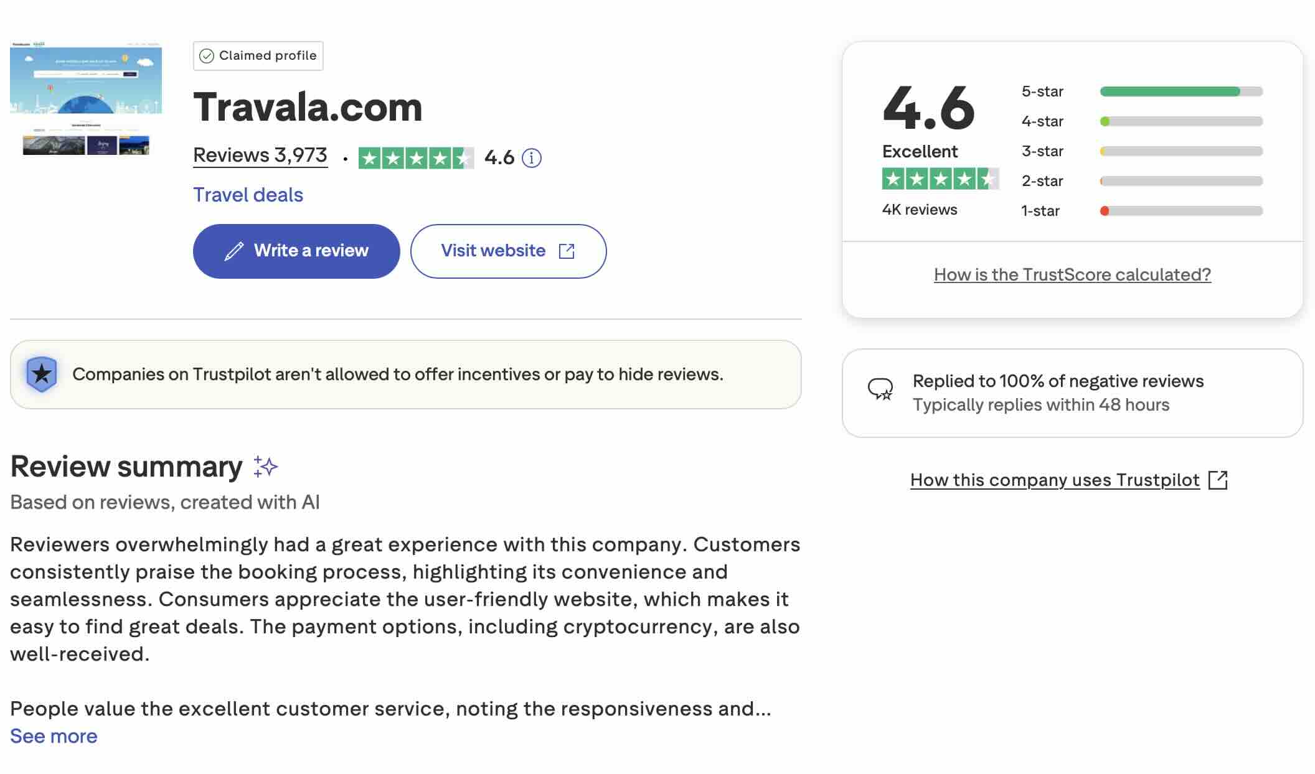This screenshot has height=774, width=1315.
Task: Click the Write a review button
Action: 296,250
